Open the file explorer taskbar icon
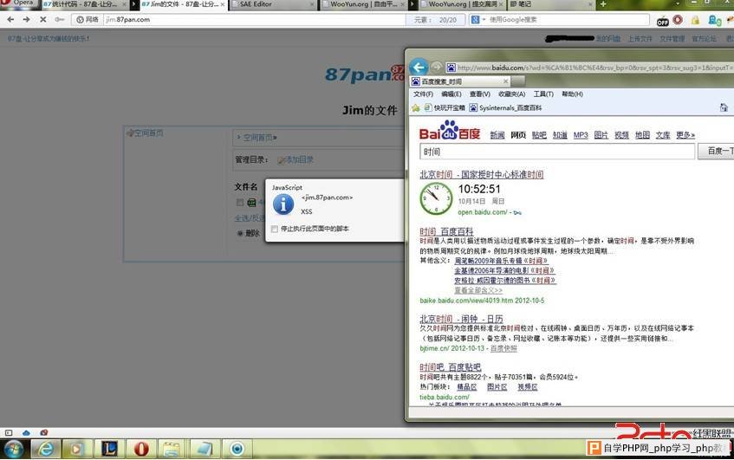The width and height of the screenshot is (734, 460). (172, 450)
